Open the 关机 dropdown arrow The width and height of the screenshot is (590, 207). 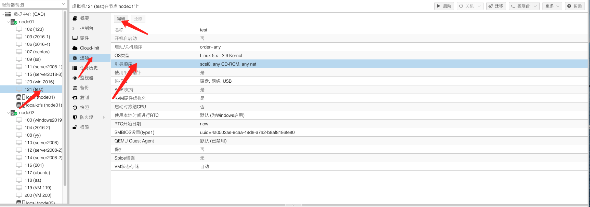coord(480,6)
